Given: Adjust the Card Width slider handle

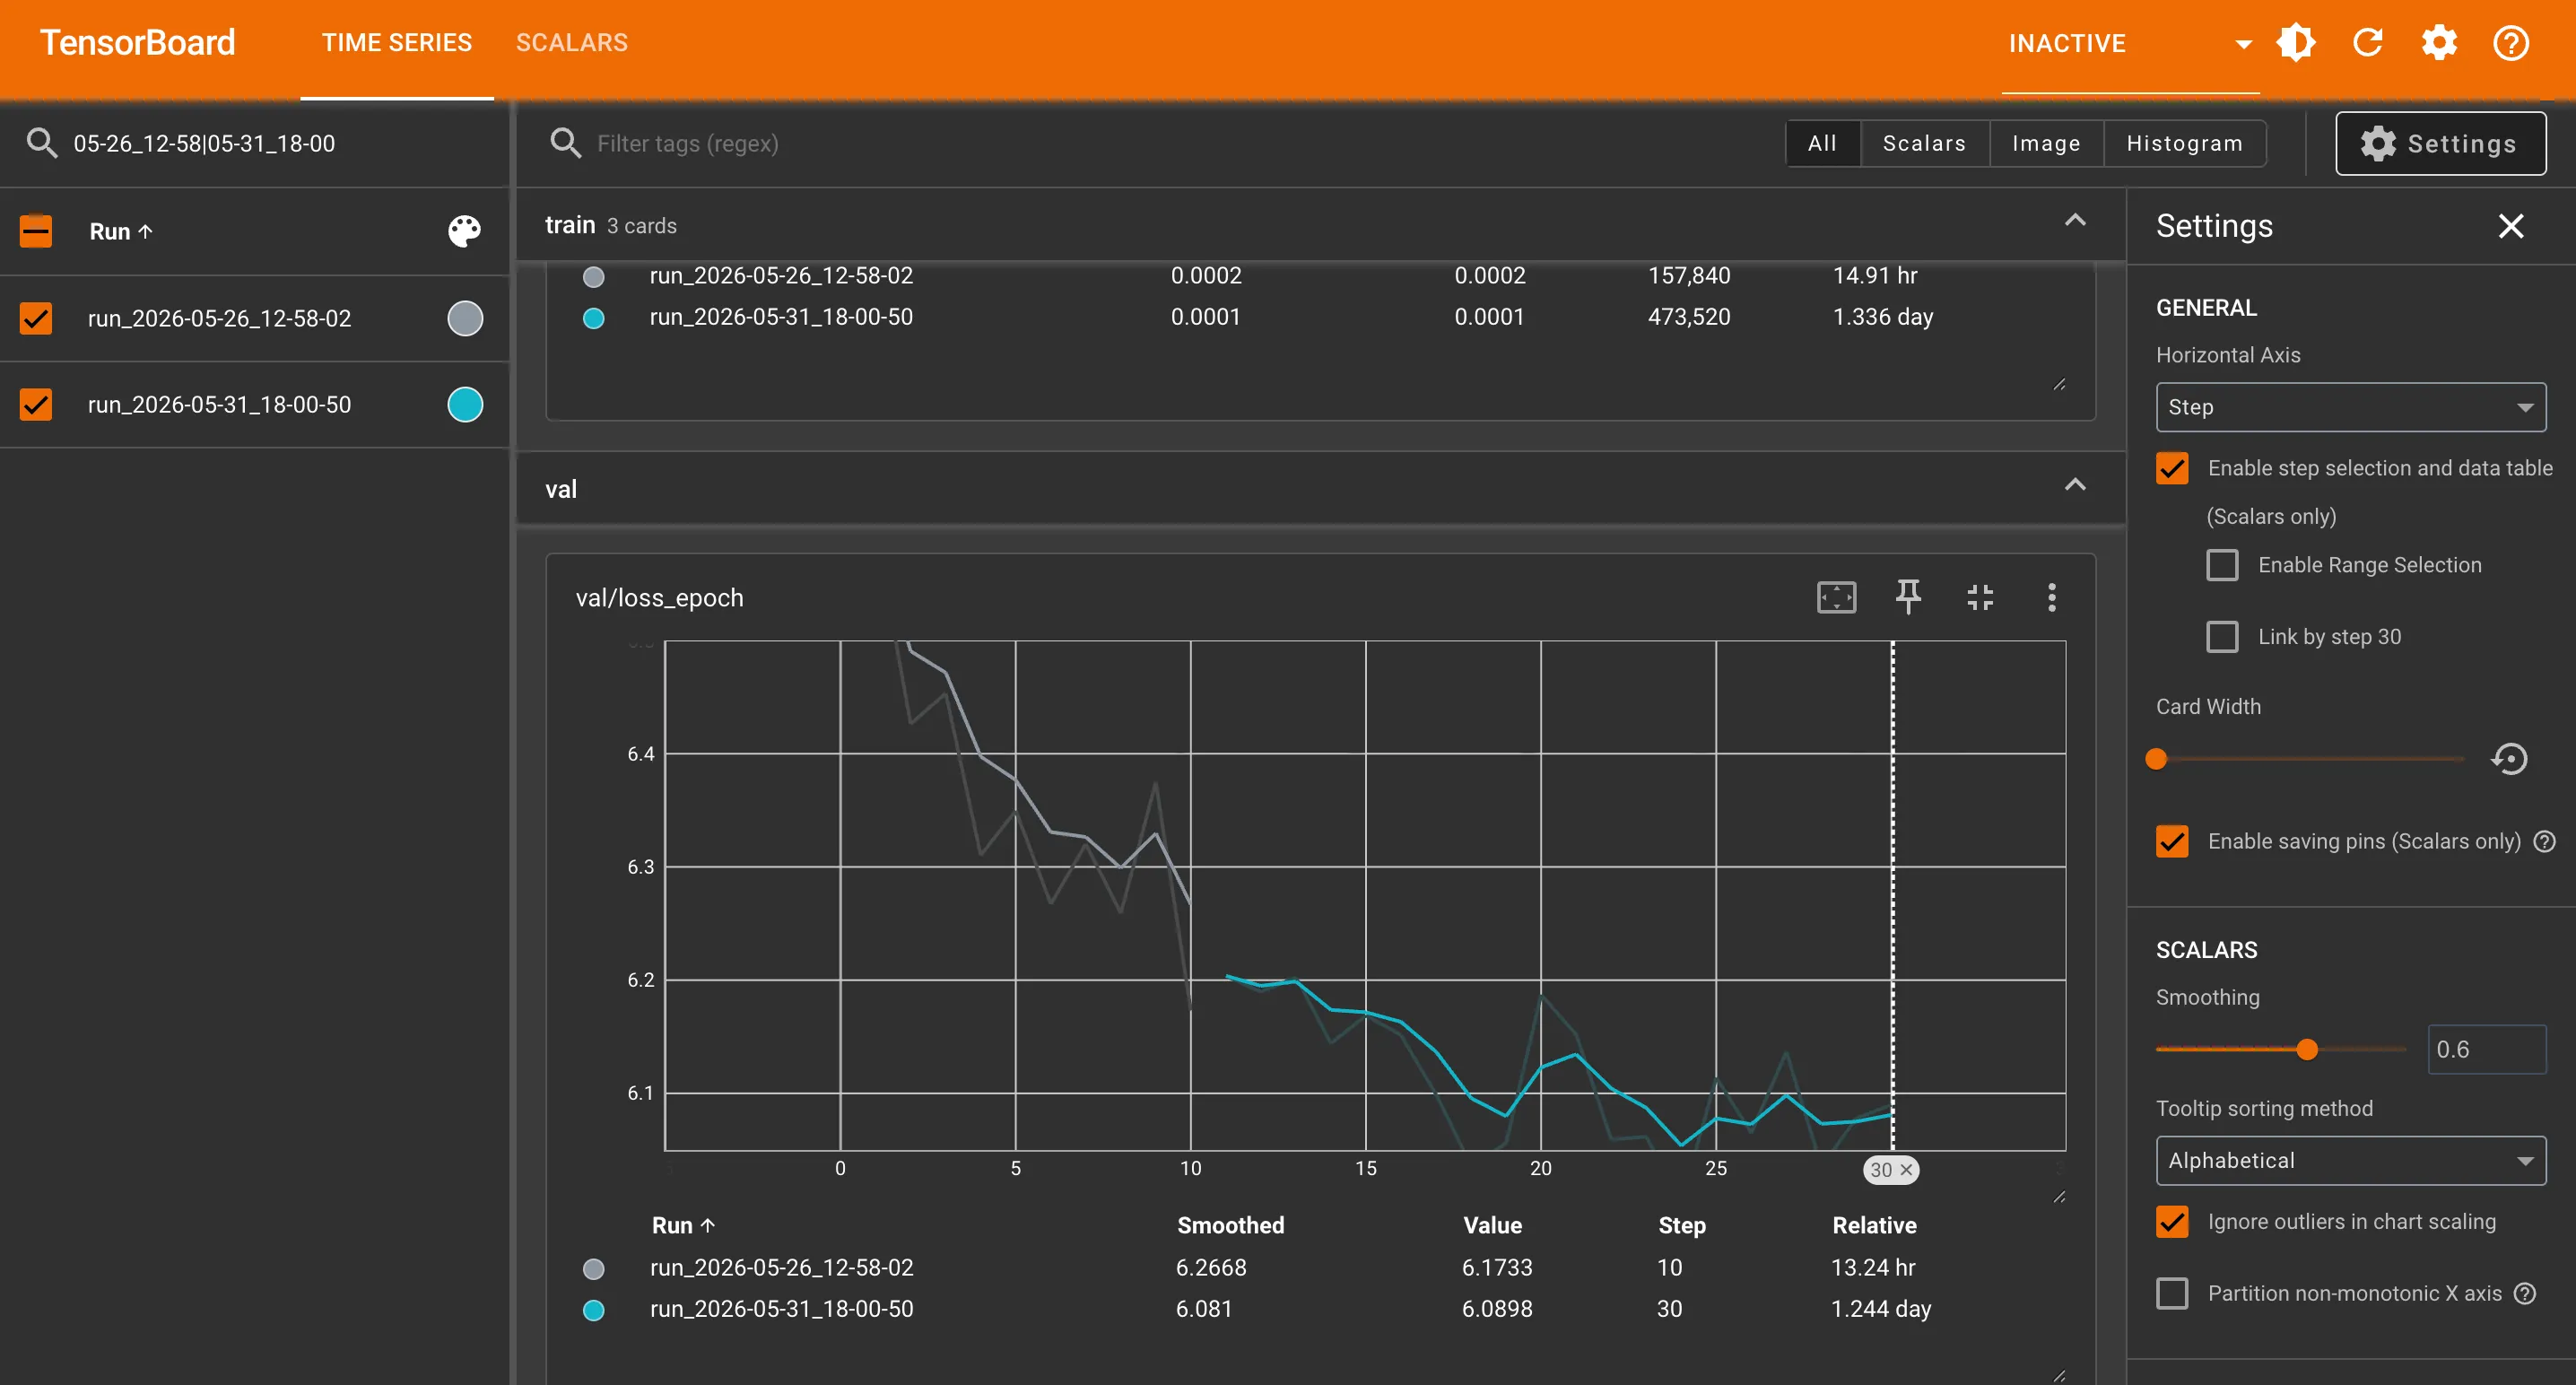Looking at the screenshot, I should pos(2156,759).
